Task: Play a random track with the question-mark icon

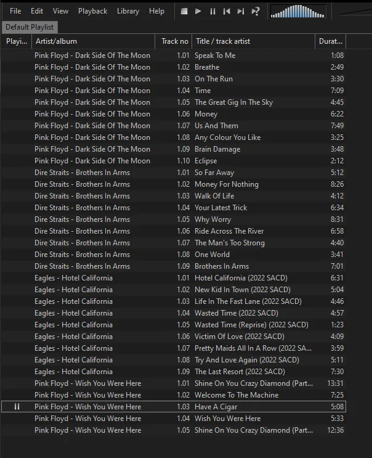Action: [x=256, y=11]
